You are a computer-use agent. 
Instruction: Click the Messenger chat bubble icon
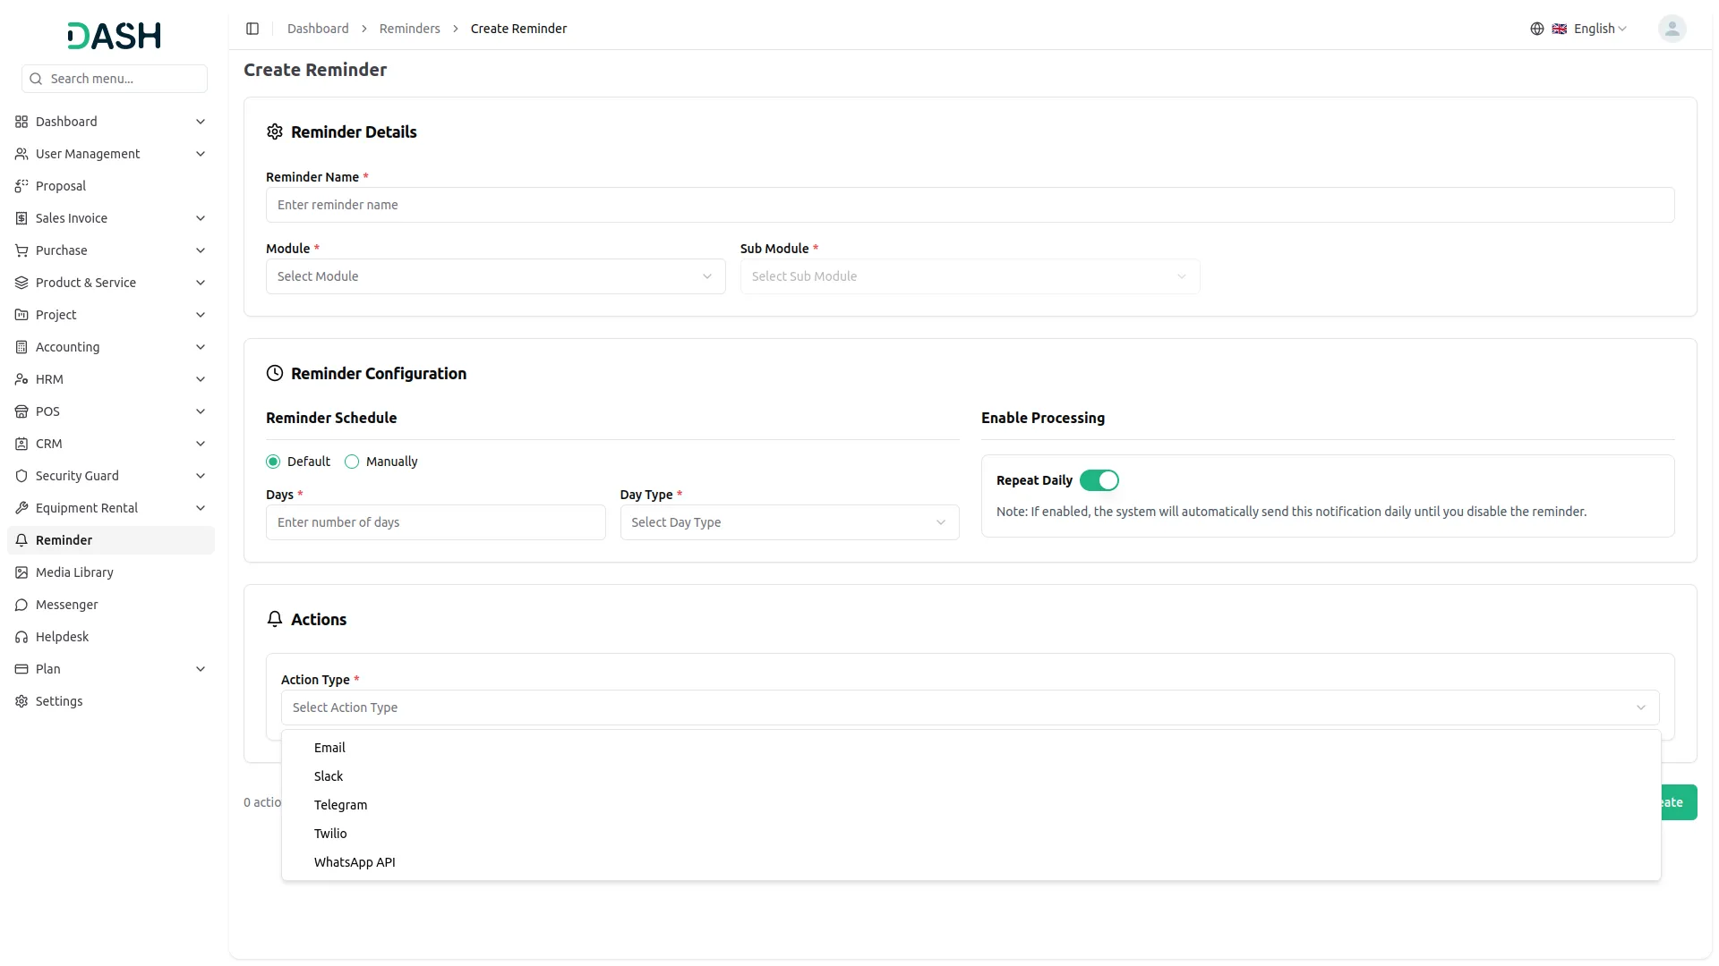point(21,605)
